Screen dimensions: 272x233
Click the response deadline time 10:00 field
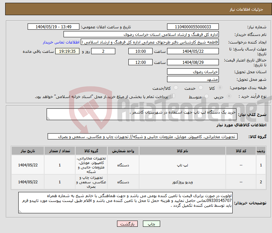[140, 51]
